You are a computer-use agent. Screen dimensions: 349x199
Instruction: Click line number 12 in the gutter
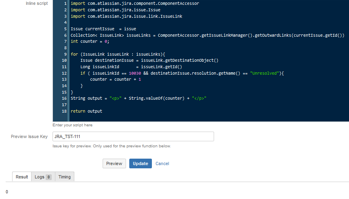point(64,73)
